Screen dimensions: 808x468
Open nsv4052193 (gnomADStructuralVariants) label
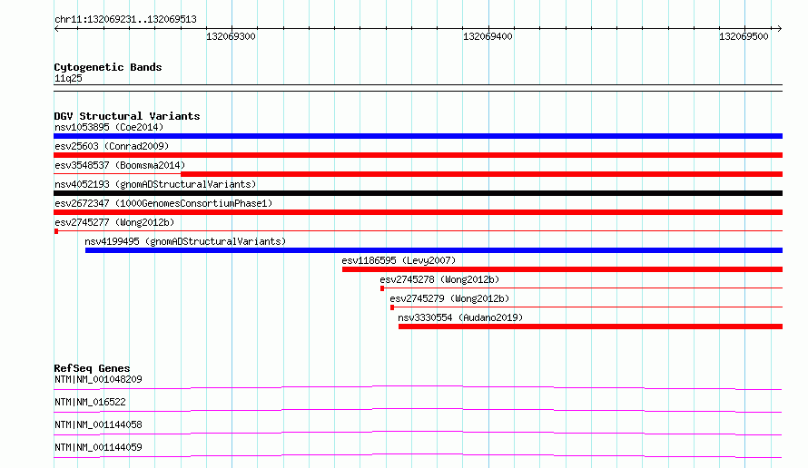tap(155, 184)
